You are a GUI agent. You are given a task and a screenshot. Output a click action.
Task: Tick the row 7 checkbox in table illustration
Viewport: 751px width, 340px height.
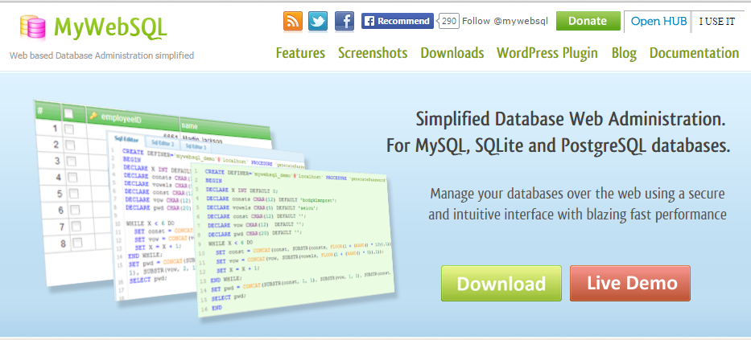click(x=76, y=226)
